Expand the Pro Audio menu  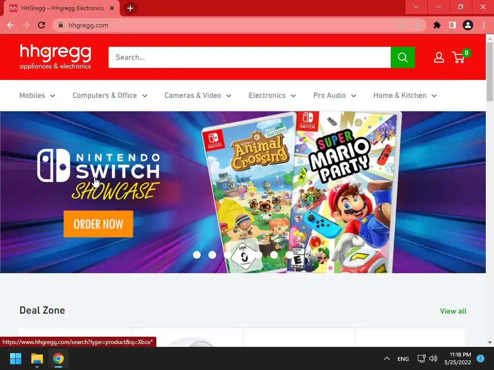335,95
